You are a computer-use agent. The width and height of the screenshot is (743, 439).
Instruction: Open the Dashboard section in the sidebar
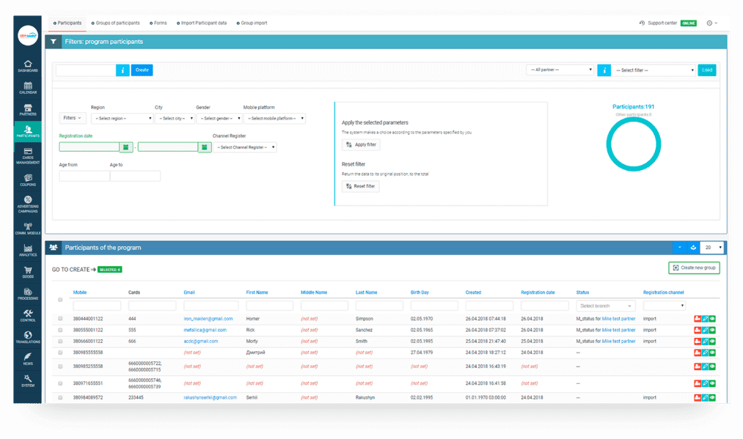point(28,66)
